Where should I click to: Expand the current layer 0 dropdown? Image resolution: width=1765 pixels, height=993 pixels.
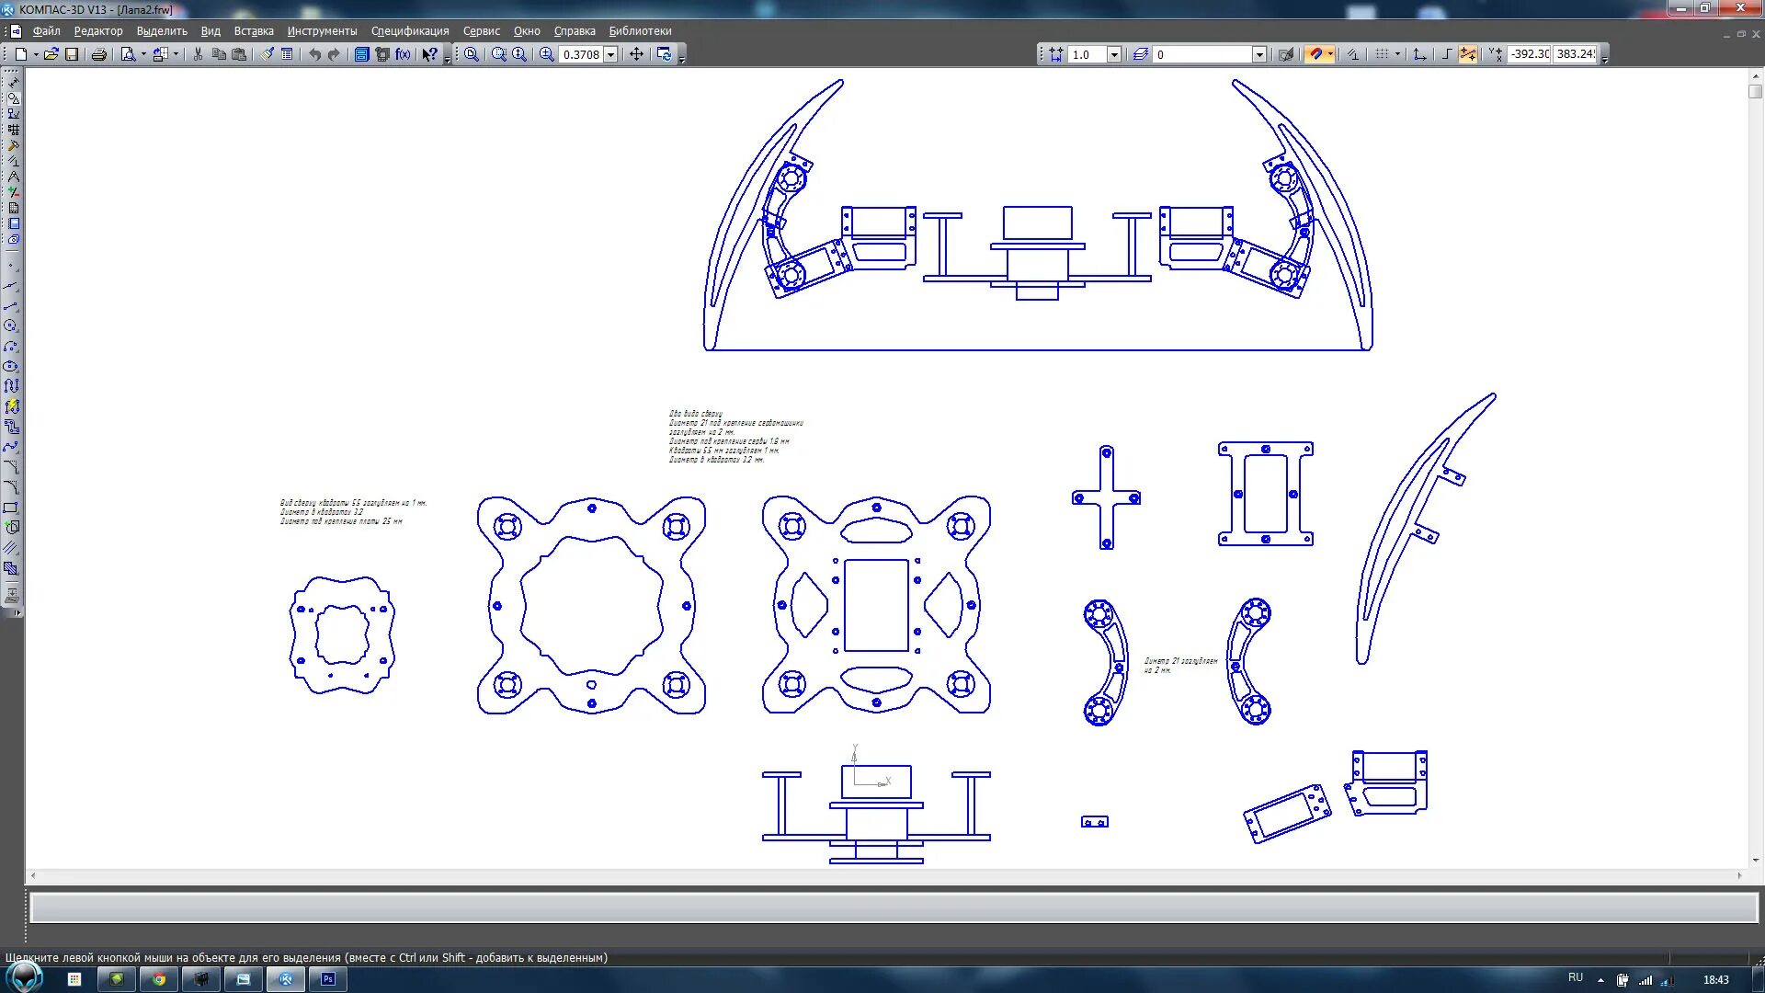tap(1259, 54)
